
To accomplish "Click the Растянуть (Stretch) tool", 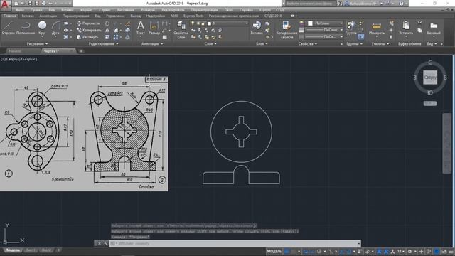I will [x=87, y=37].
